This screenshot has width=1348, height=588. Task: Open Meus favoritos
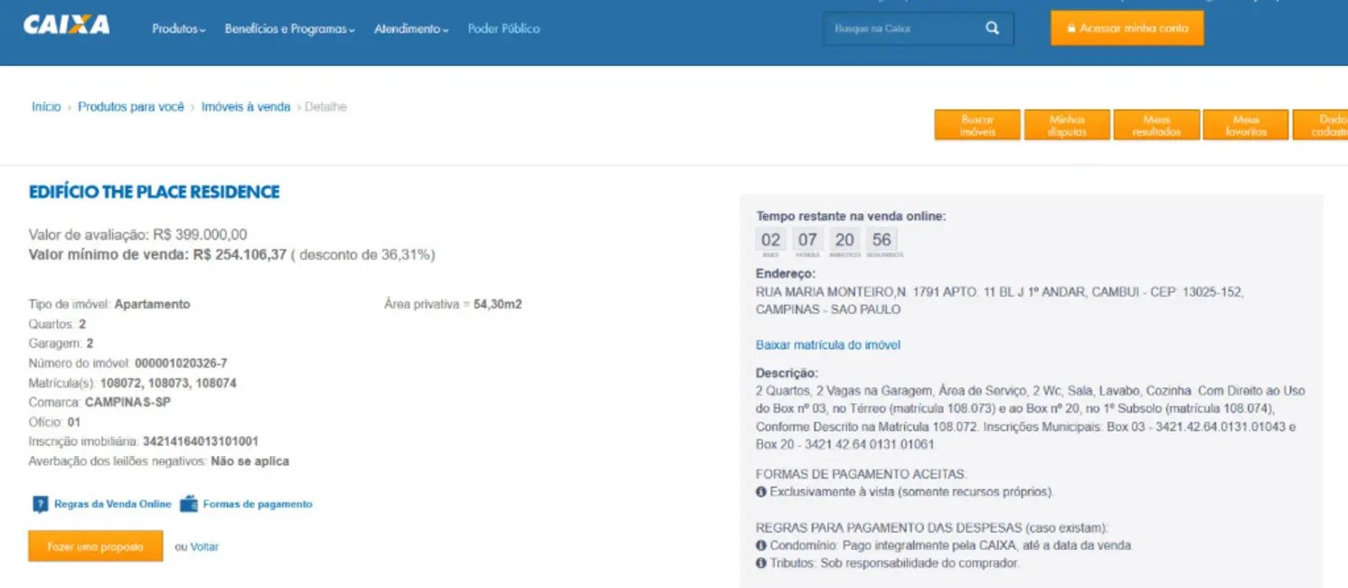coord(1246,124)
